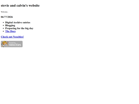Open "The Docs" link
Screen dimensions: 139x104
click(x=10, y=31)
